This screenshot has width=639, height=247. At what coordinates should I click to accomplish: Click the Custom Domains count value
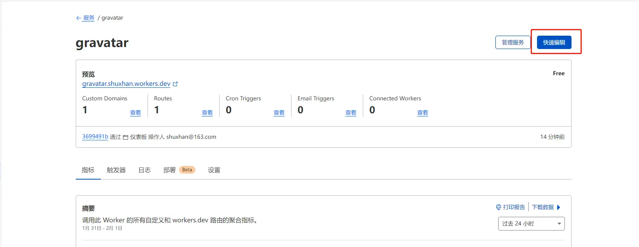(85, 110)
